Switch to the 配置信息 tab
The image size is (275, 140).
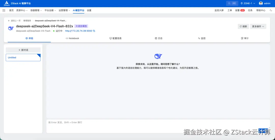116,38
